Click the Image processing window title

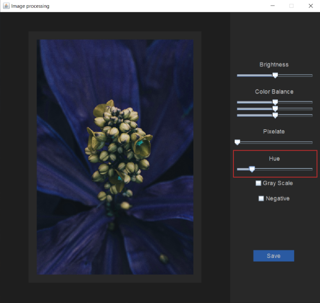point(30,6)
